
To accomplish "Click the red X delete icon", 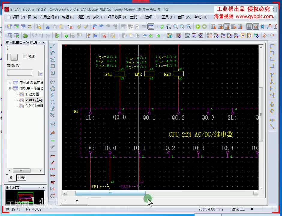I will click(104, 35).
